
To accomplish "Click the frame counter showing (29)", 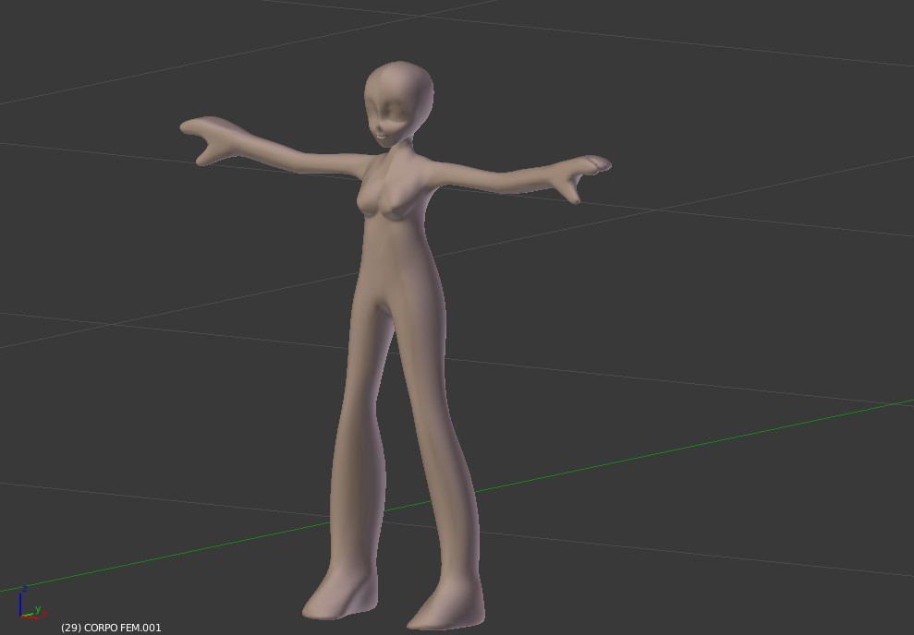I will (x=69, y=628).
